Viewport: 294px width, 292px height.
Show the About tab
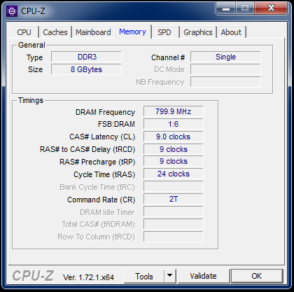[231, 32]
